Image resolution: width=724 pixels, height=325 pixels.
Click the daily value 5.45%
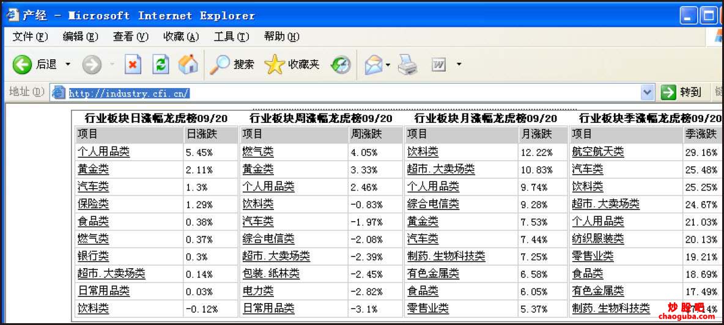199,152
